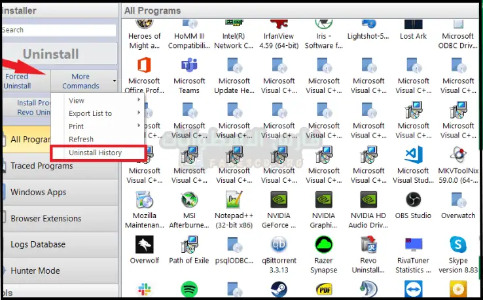Choose the Notepad++ program icon
Screen dimensions: 483x300
point(234,200)
